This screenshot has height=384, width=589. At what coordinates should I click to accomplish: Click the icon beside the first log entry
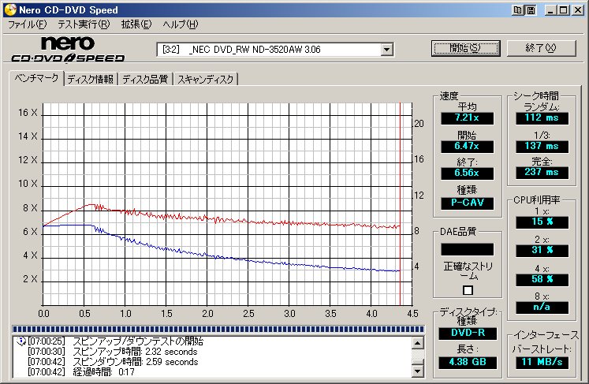click(21, 341)
